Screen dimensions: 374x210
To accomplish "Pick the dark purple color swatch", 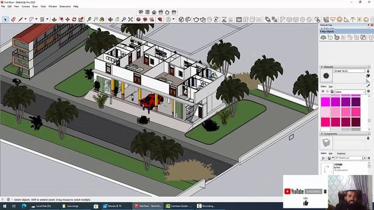I will tap(356, 102).
